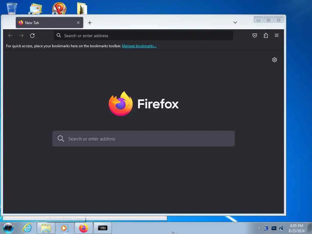The width and height of the screenshot is (312, 234).
Task: Click the black window taskbar button
Action: coord(102,228)
